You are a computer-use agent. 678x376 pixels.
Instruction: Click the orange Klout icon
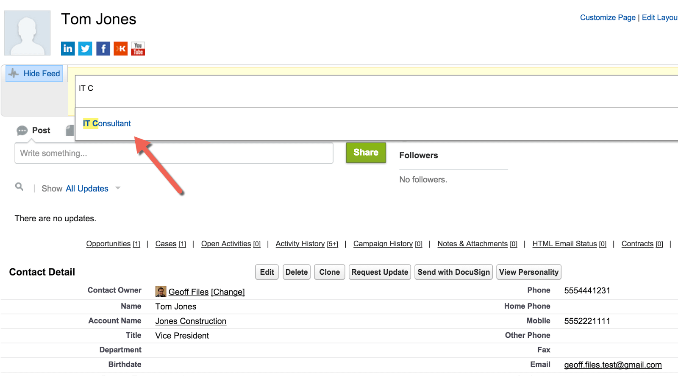click(x=121, y=49)
